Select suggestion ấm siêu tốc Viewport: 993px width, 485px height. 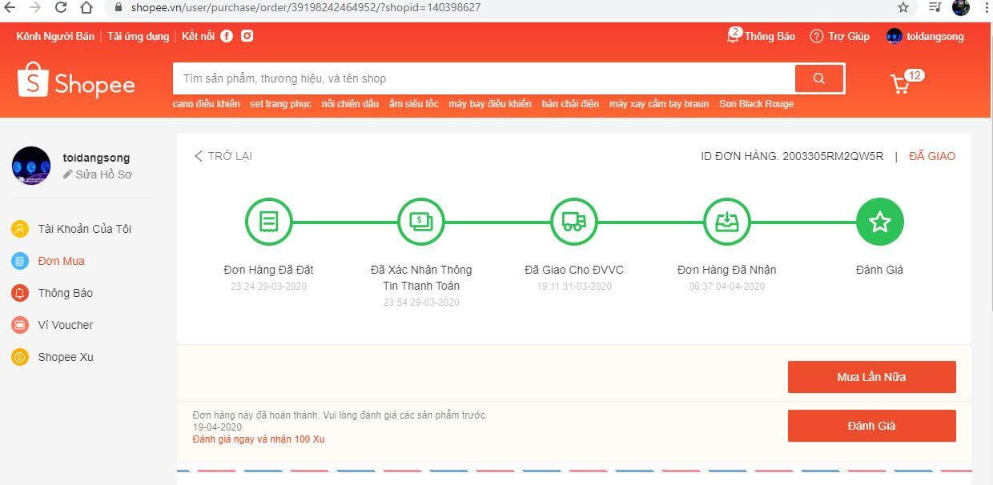pyautogui.click(x=413, y=104)
